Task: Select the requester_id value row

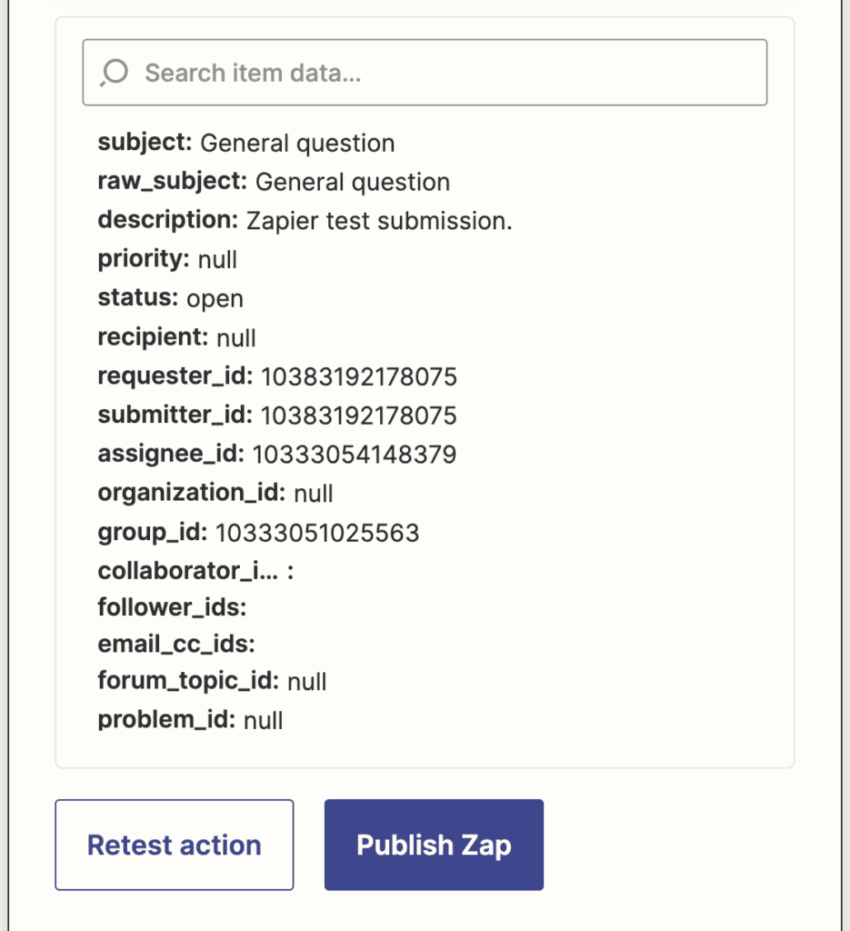Action: 277,376
